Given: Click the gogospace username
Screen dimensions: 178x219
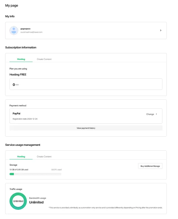Looking at the screenshot, I should (x=25, y=29).
